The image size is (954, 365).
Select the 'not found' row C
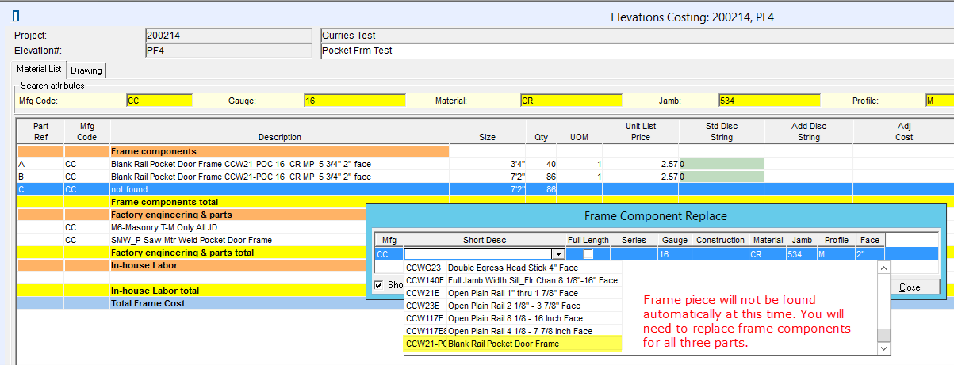click(x=278, y=189)
